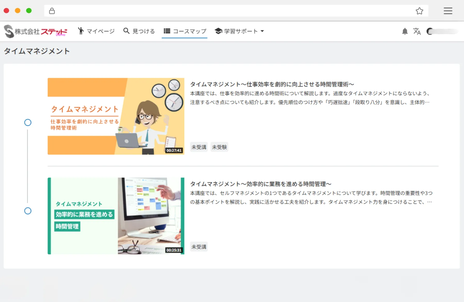This screenshot has height=302, width=464.
Task: Click the green macOS fullscreen button
Action: pos(29,11)
